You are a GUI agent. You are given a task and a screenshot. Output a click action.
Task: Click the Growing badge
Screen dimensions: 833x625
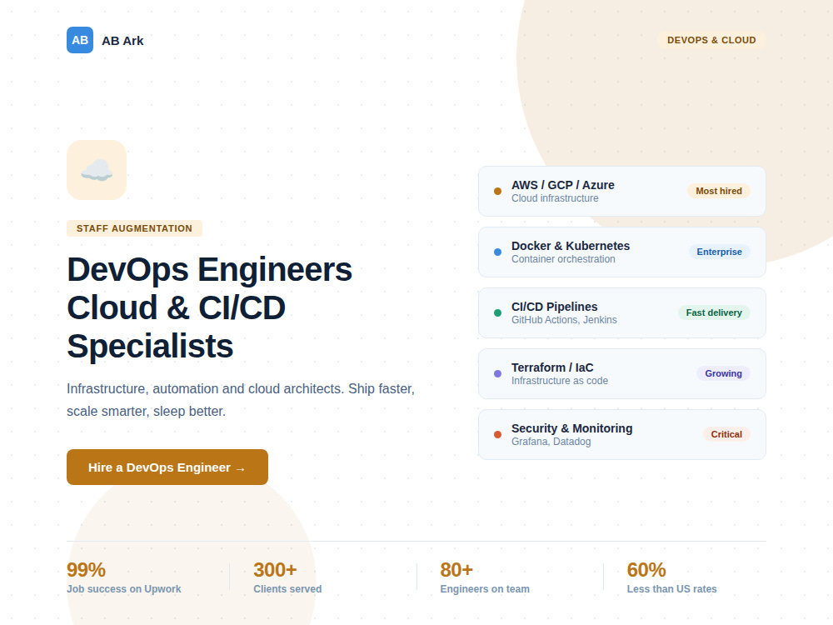tap(723, 373)
